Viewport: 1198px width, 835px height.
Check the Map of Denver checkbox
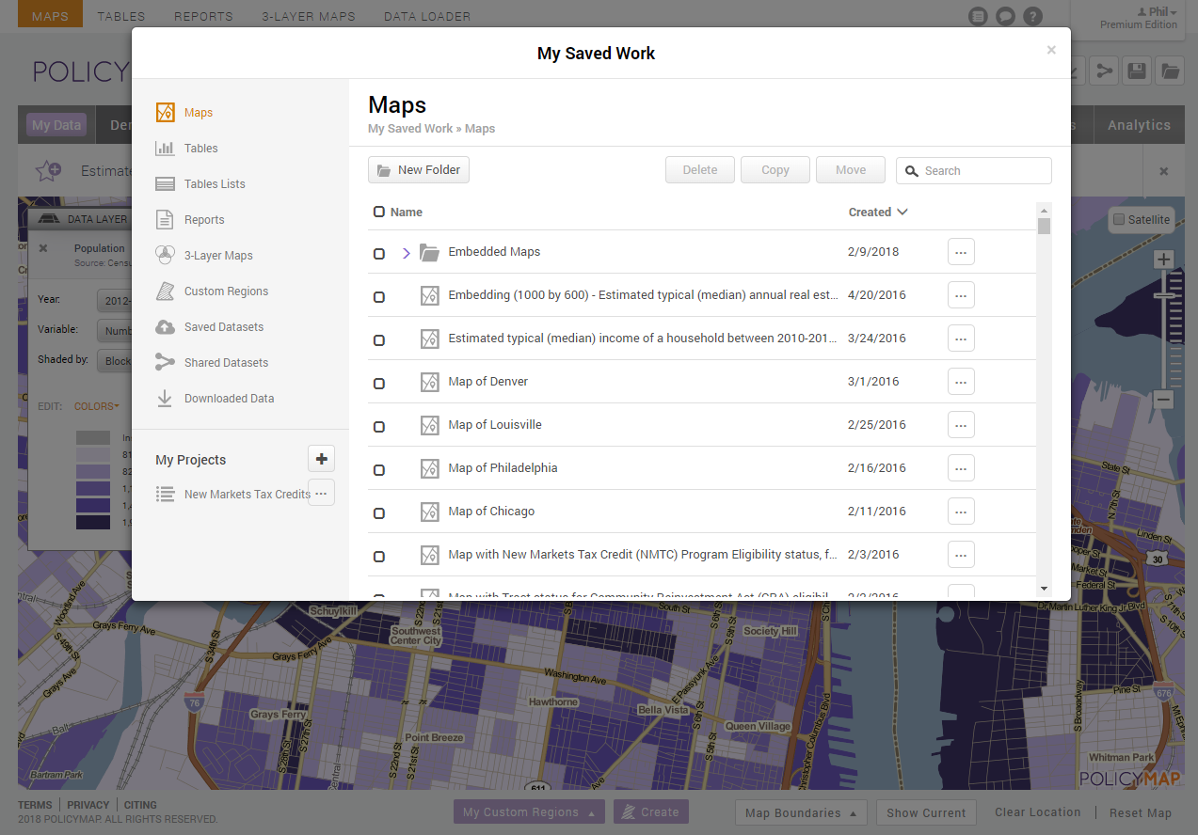tap(379, 384)
